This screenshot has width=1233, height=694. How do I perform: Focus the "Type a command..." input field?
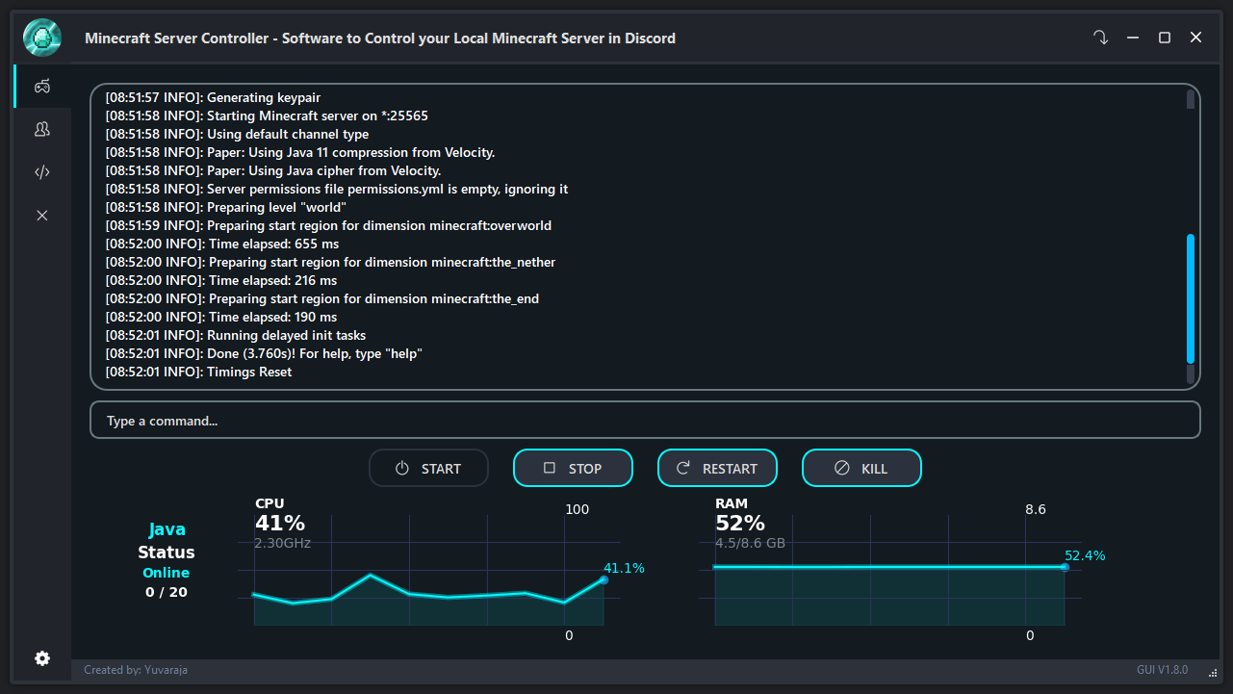click(x=645, y=421)
